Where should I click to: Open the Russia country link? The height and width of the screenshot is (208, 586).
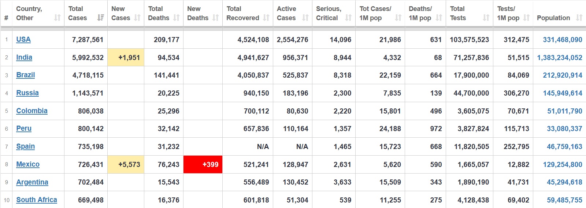27,93
